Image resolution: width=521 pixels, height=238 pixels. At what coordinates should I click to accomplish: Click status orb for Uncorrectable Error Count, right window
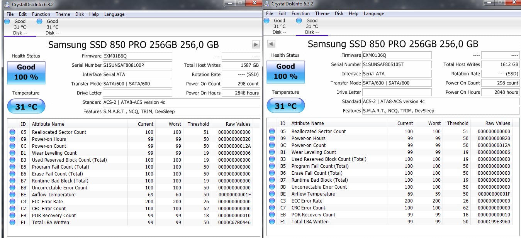click(272, 187)
